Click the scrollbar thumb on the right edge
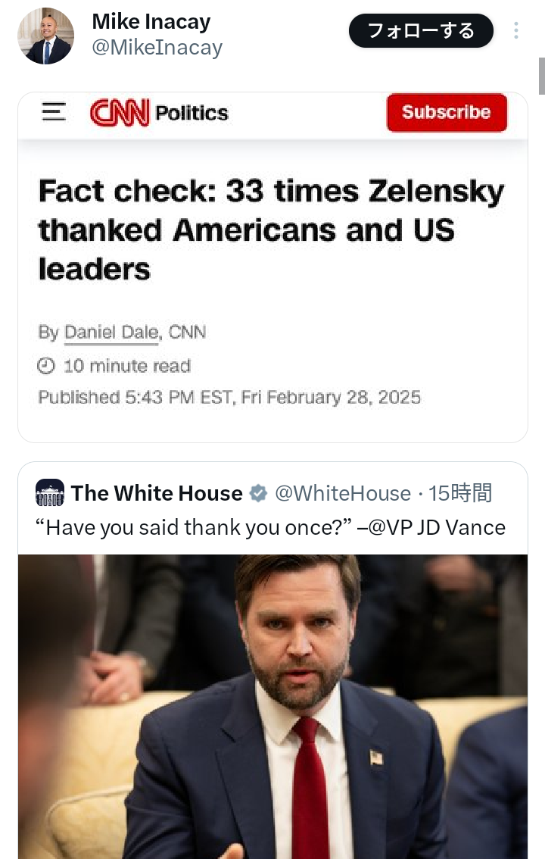 [x=541, y=74]
